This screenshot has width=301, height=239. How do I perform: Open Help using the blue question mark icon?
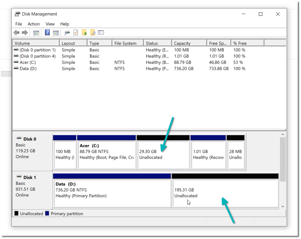pyautogui.click(x=47, y=32)
